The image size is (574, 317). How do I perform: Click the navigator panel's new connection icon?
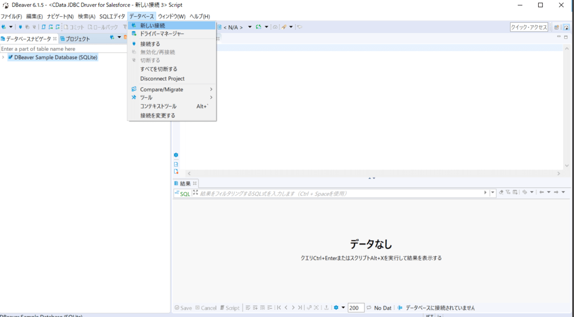[112, 37]
